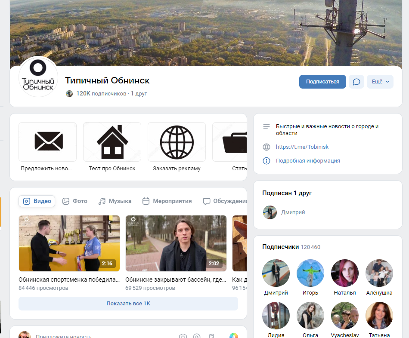Viewport: 409px width, 338px height.
Task: Click the envelope icon for Предложить новость
Action: (x=48, y=142)
